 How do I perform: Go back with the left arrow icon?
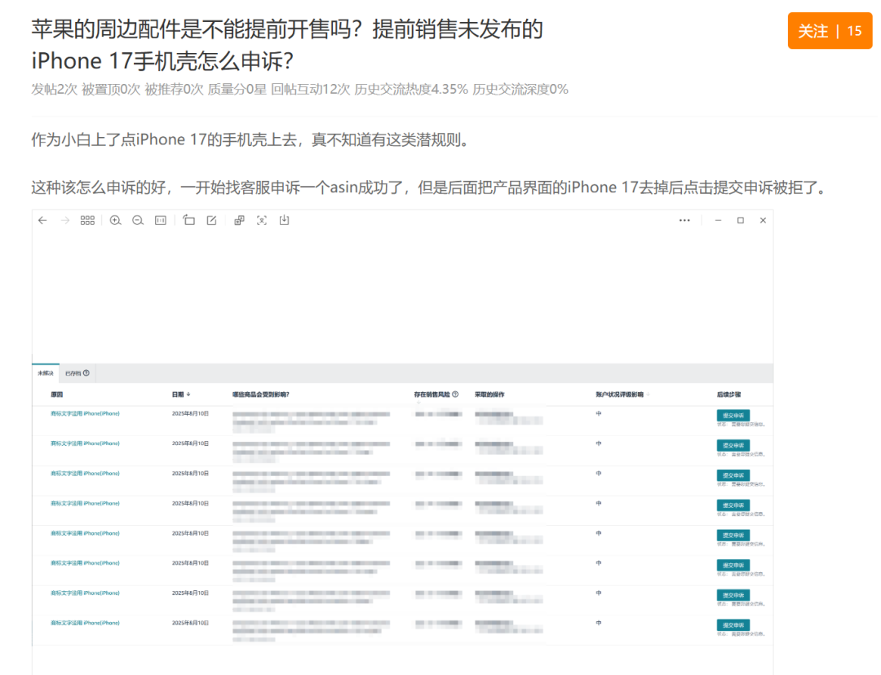42,221
